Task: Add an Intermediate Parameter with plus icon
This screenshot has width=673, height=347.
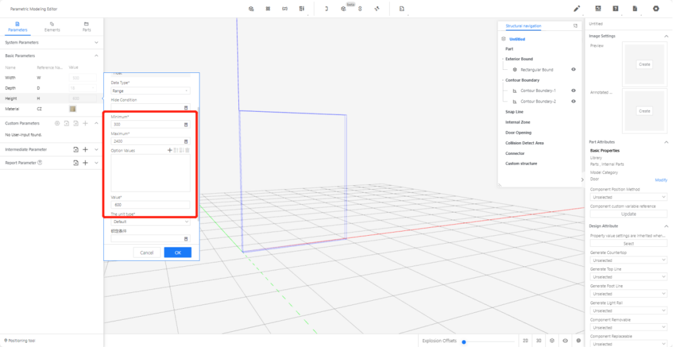Action: click(x=85, y=149)
